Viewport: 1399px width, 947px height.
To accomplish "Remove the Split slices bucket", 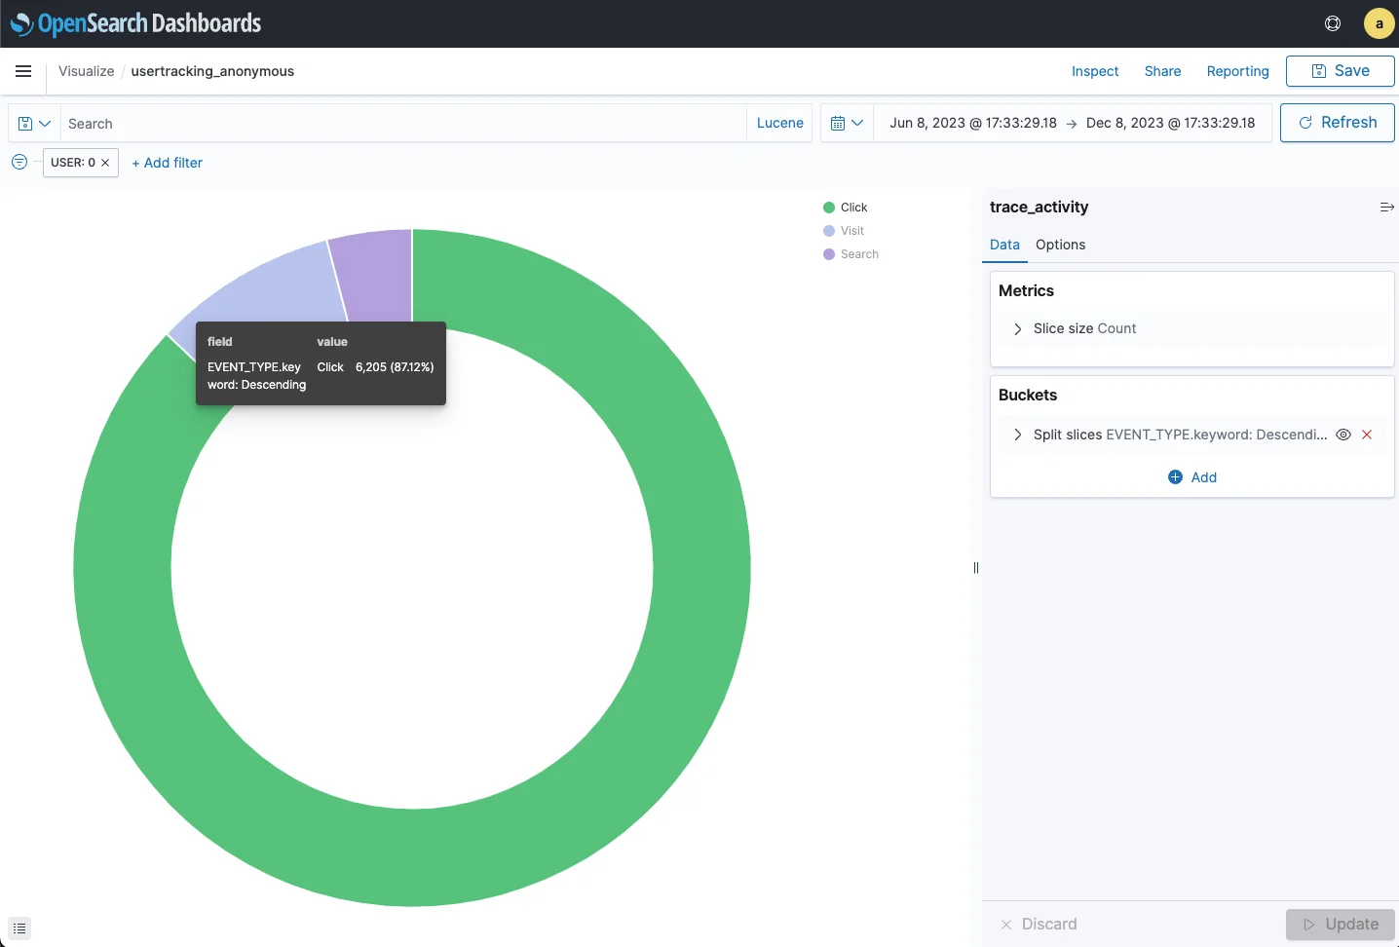I will click(1367, 435).
